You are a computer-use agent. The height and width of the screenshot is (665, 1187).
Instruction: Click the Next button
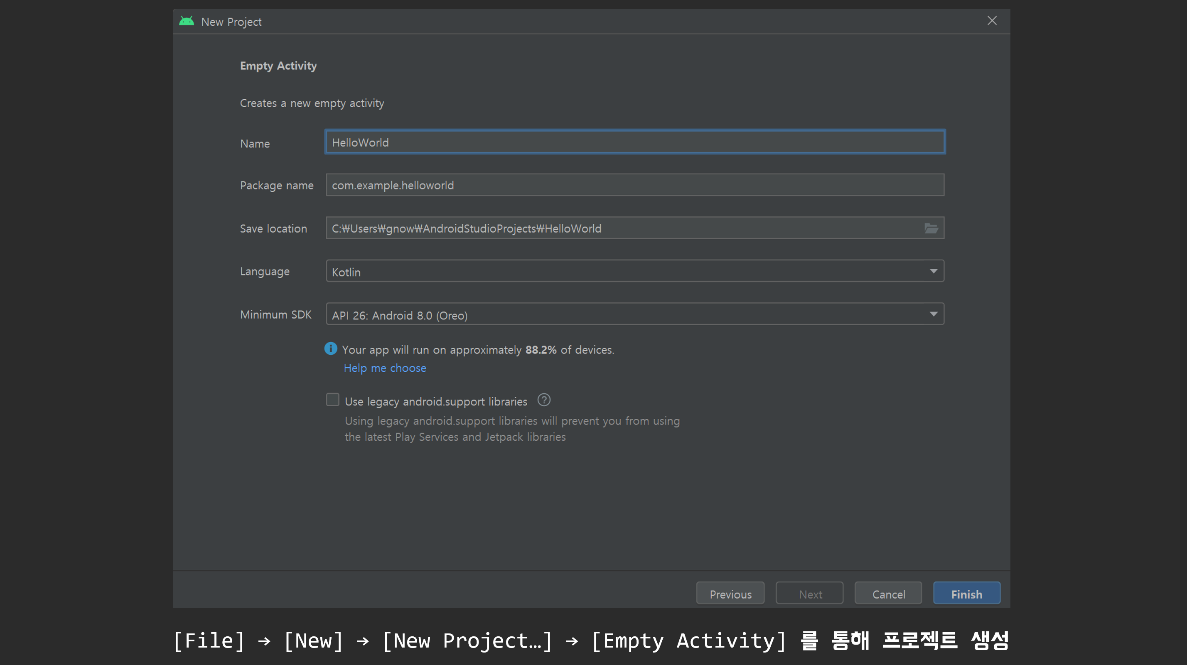pyautogui.click(x=810, y=594)
